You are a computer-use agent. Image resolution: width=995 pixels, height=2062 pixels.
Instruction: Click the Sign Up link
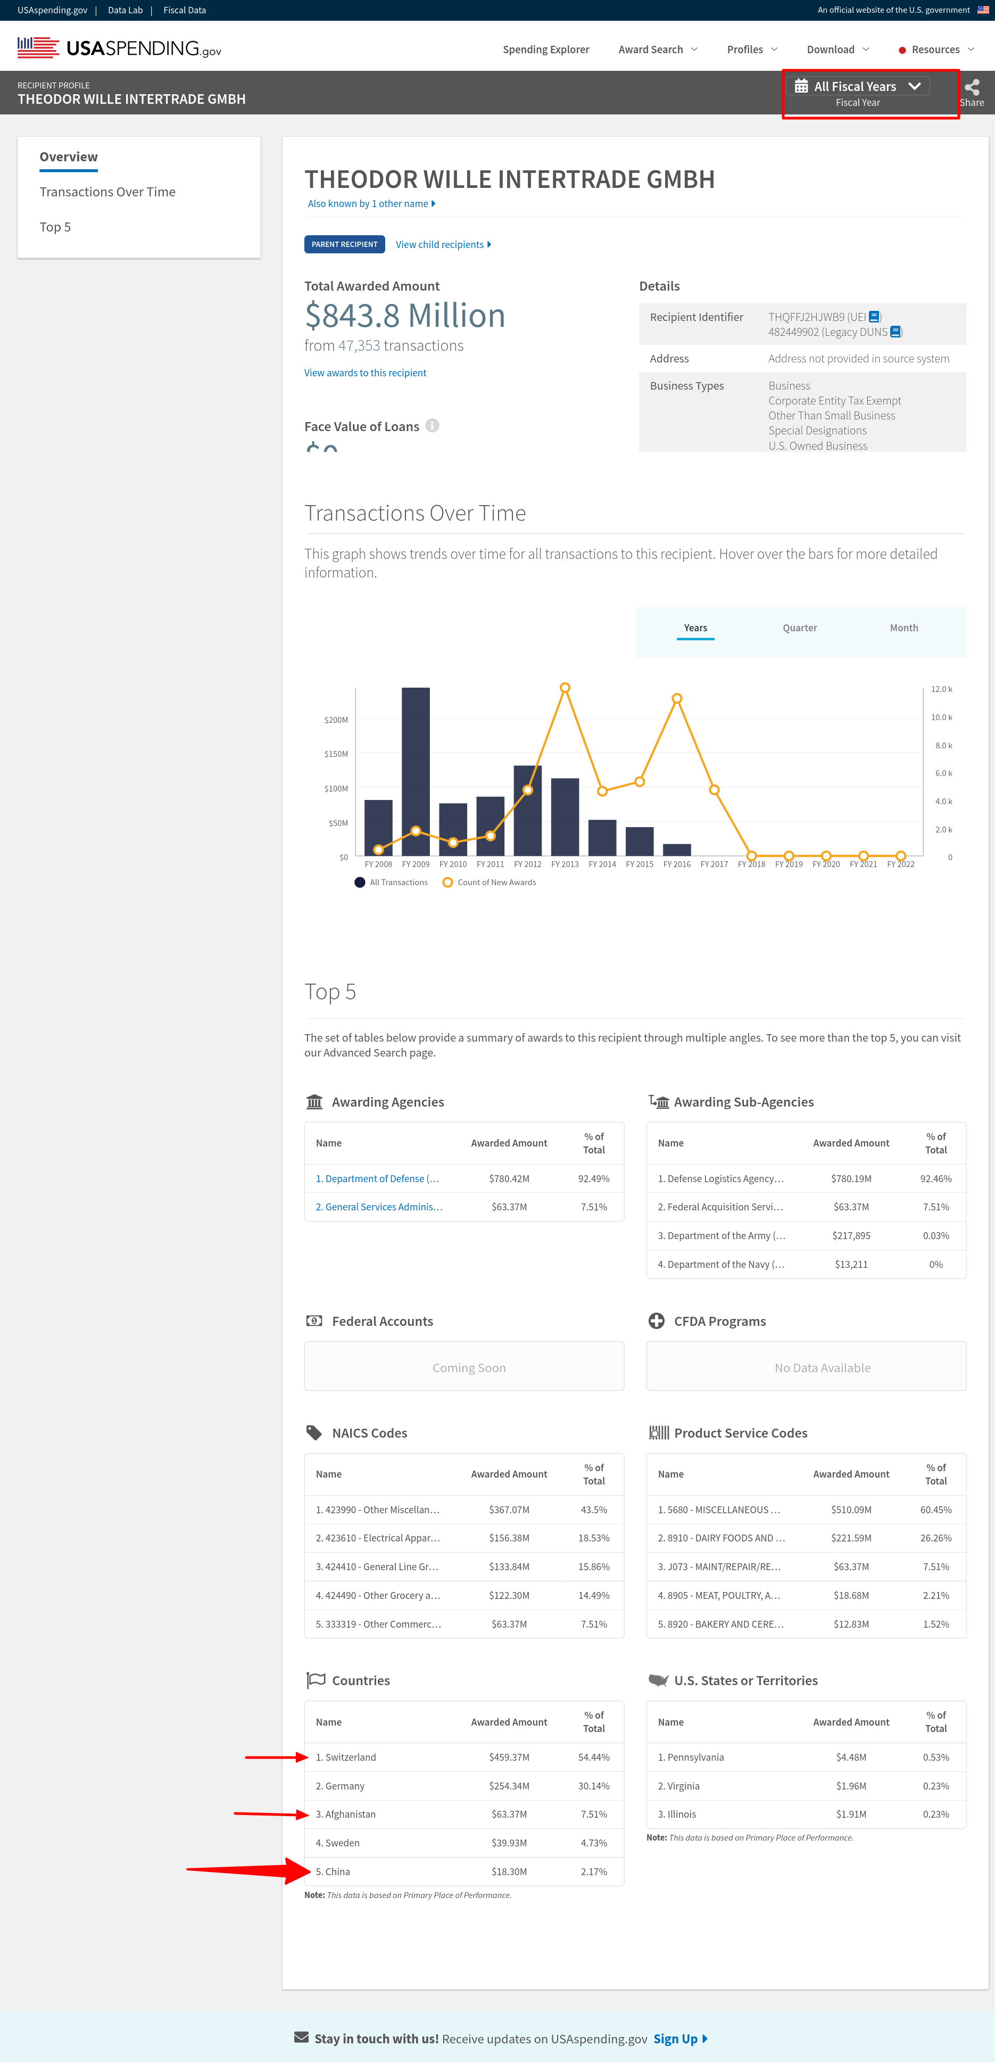point(681,2038)
